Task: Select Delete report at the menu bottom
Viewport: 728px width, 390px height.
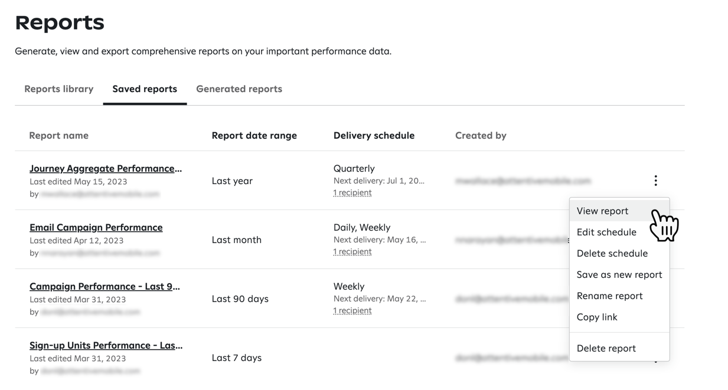Action: coord(606,348)
